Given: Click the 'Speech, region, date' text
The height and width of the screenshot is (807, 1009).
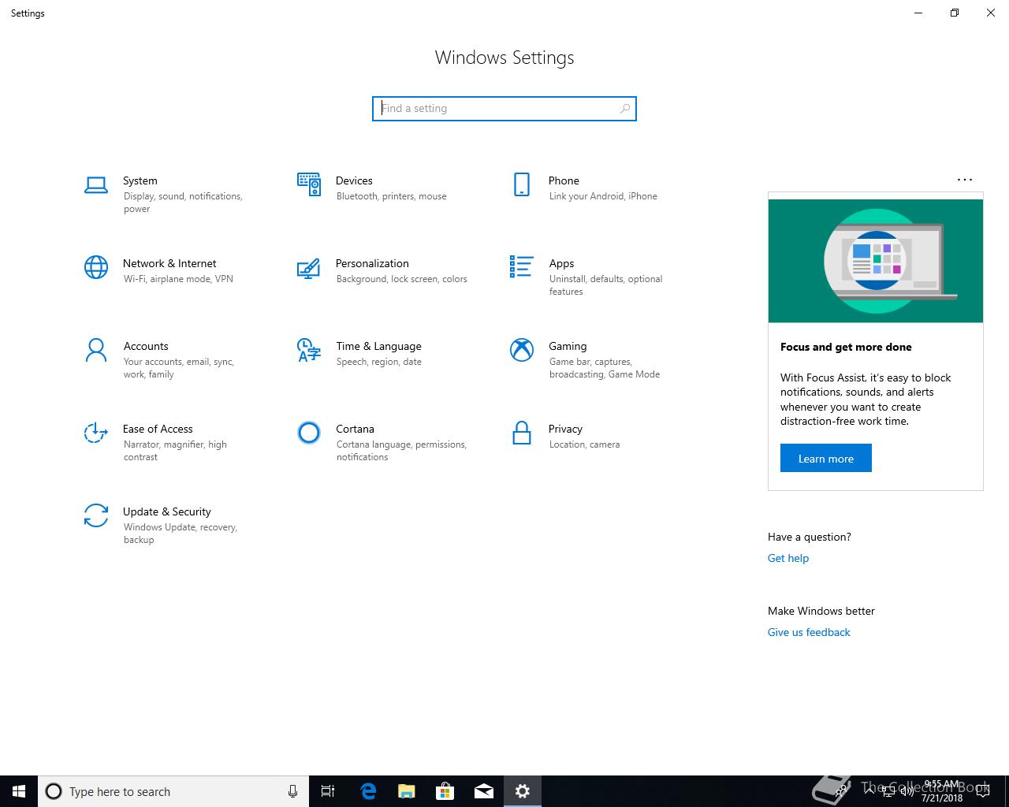Looking at the screenshot, I should (x=379, y=362).
